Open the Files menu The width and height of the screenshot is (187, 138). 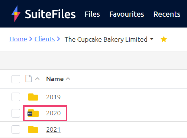(92, 14)
